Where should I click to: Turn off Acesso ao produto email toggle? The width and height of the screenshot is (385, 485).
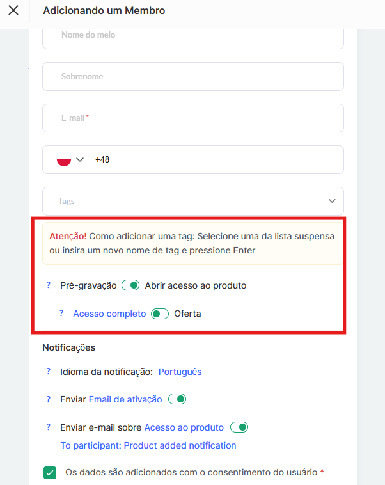239,427
